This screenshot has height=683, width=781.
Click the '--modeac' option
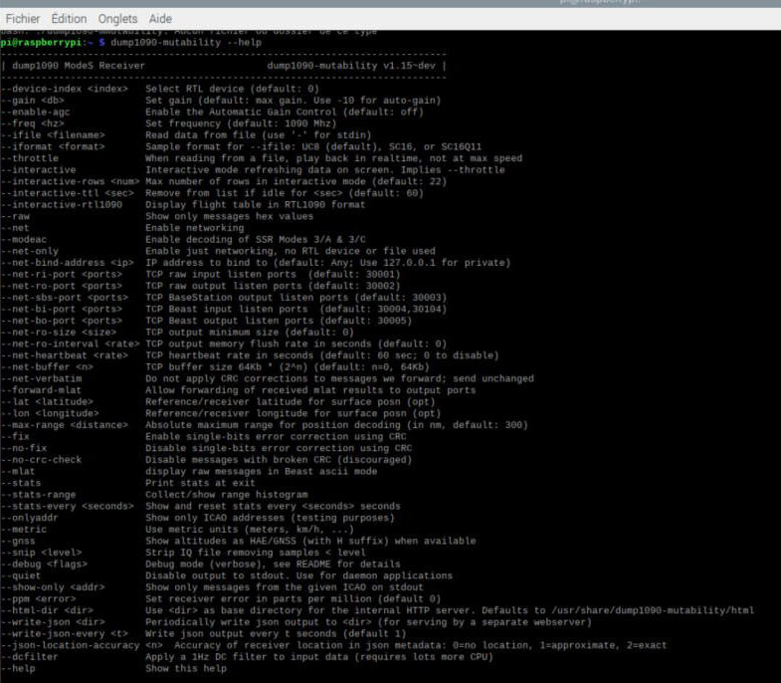click(x=24, y=239)
